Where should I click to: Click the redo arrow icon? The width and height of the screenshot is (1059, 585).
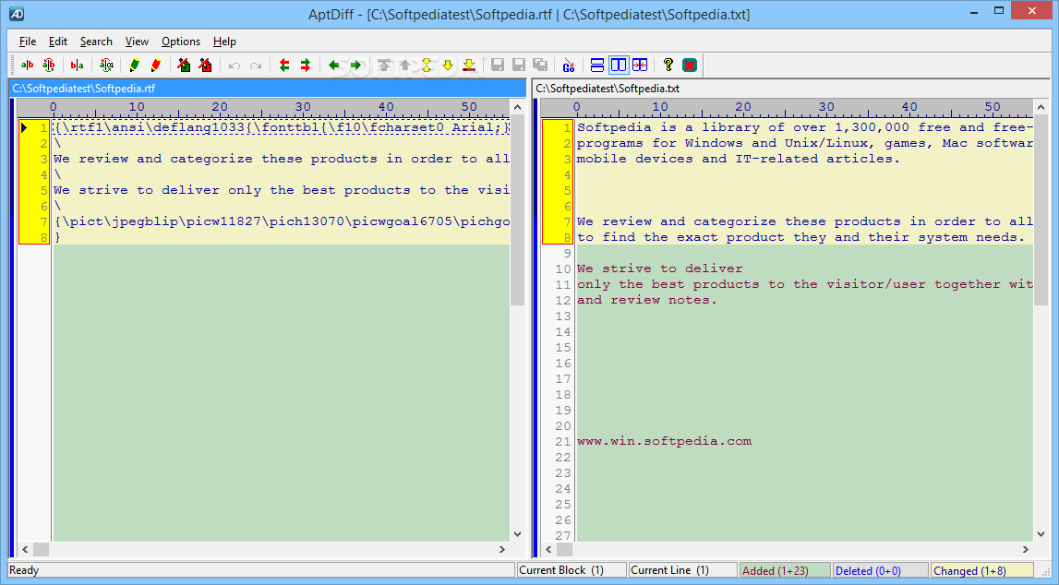pos(256,65)
